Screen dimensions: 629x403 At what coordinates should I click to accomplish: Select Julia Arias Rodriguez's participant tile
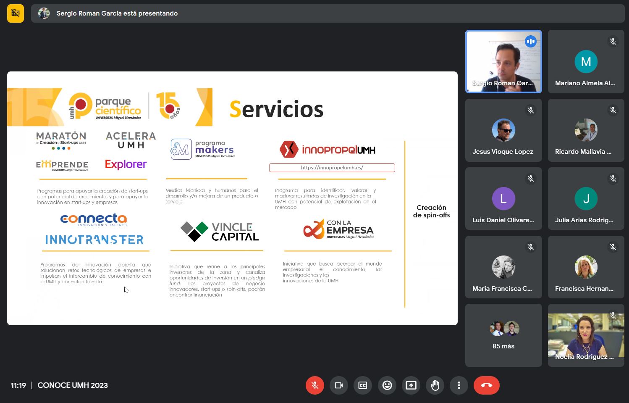(586, 199)
